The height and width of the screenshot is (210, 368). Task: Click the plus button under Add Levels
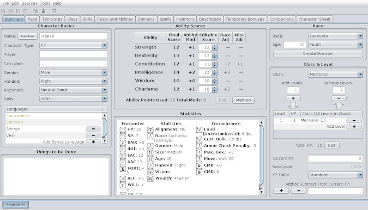pos(293,98)
